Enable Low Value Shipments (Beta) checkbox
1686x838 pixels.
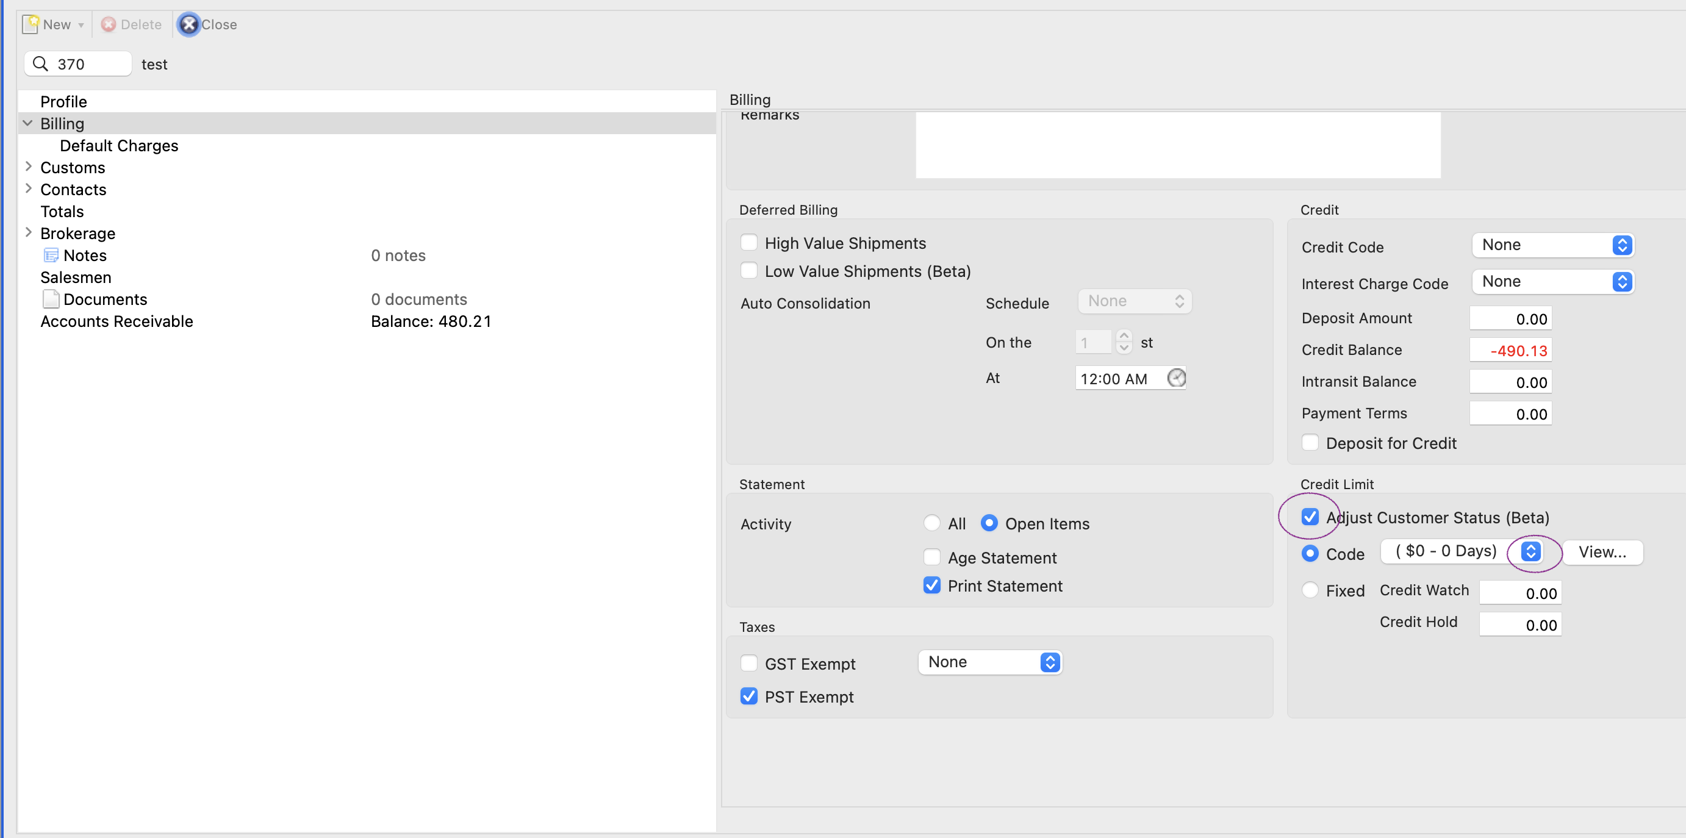(x=748, y=271)
